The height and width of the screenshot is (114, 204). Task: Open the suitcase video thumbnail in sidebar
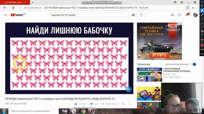149,94
